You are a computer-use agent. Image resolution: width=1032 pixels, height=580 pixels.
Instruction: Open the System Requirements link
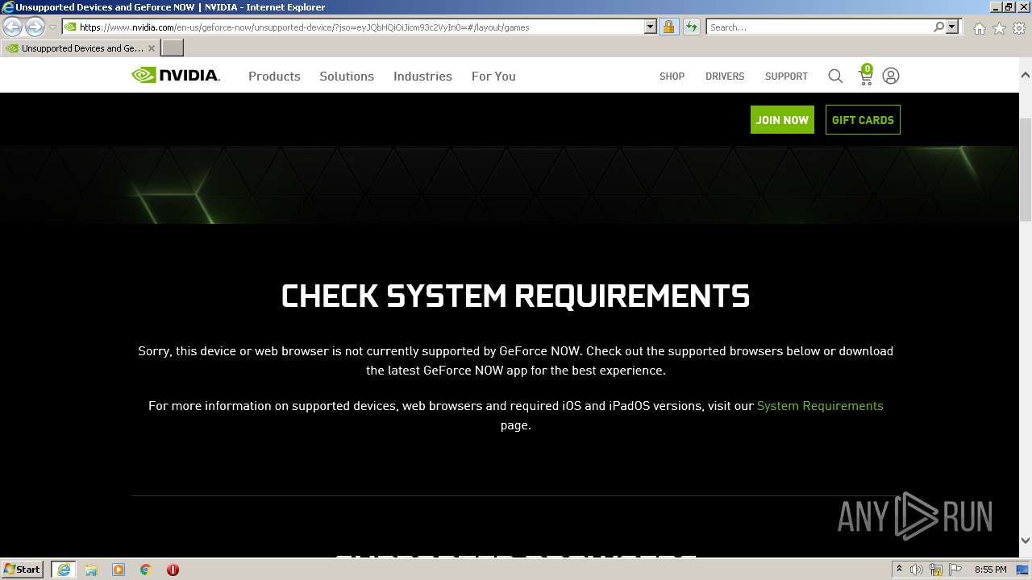(x=820, y=406)
